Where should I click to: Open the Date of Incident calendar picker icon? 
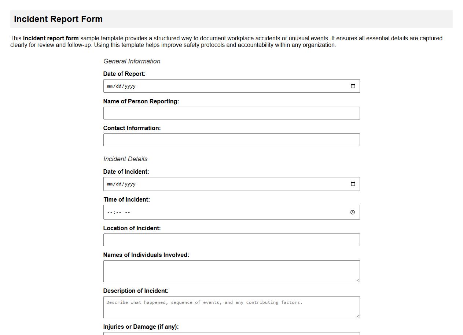353,184
